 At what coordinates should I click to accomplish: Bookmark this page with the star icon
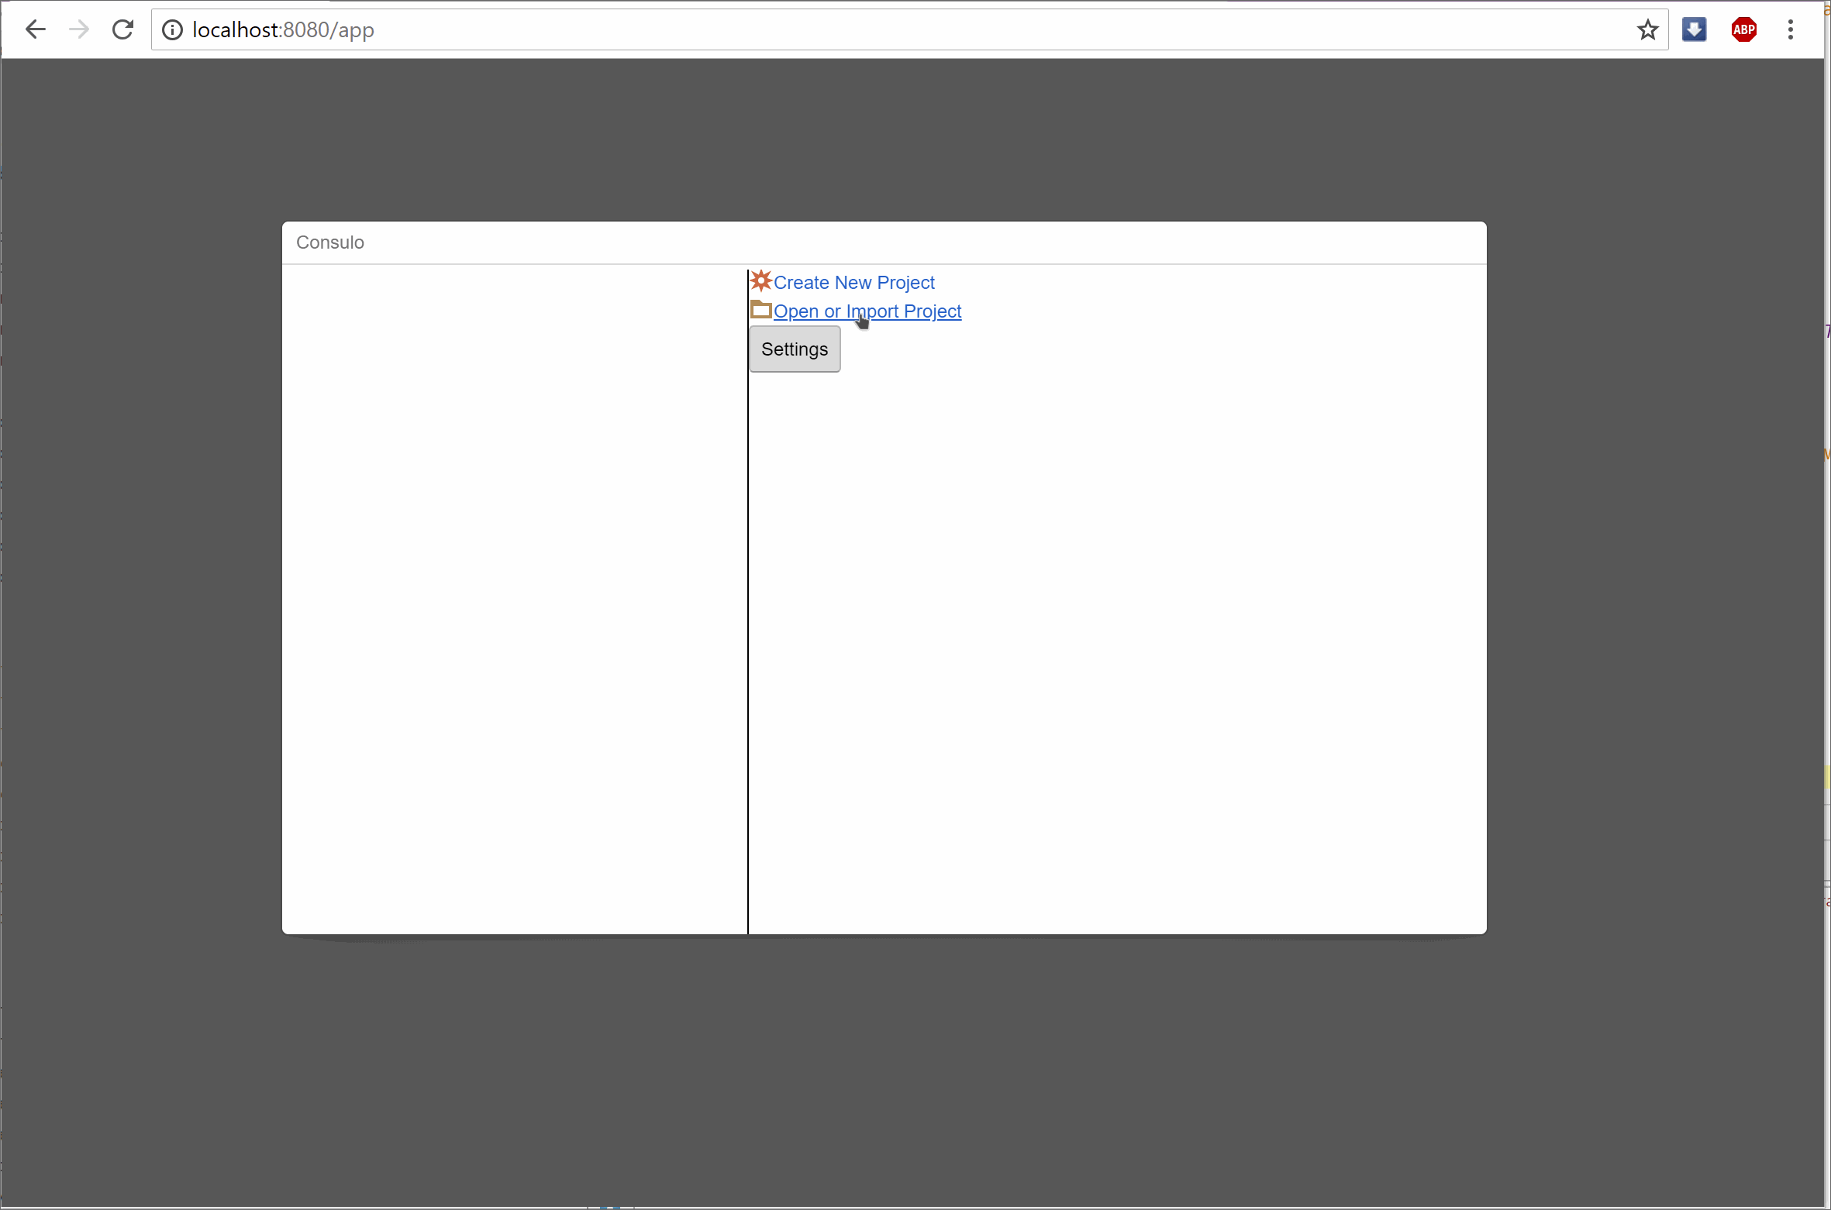1647,29
